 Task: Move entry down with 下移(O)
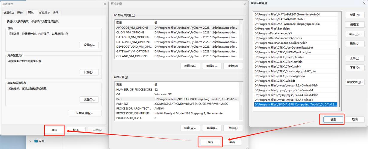pyautogui.click(x=355, y=68)
